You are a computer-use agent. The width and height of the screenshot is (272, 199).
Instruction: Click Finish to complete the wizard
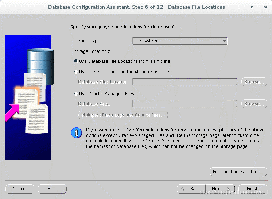pos(253,189)
